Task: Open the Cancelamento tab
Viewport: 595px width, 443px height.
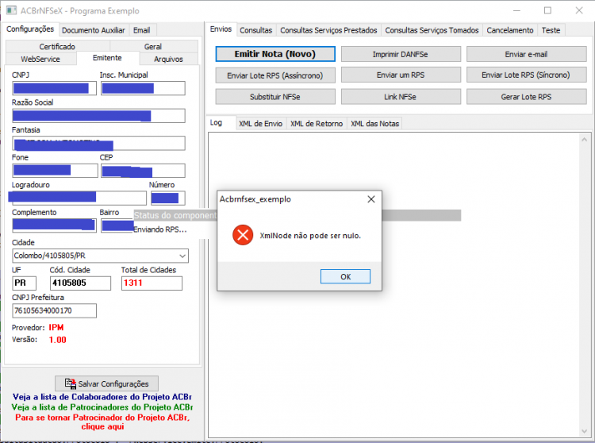Action: (x=510, y=30)
